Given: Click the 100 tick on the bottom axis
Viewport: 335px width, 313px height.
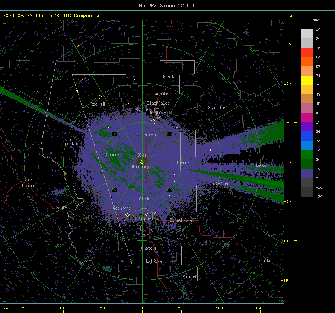Looking at the screenshot, I should point(219,308).
